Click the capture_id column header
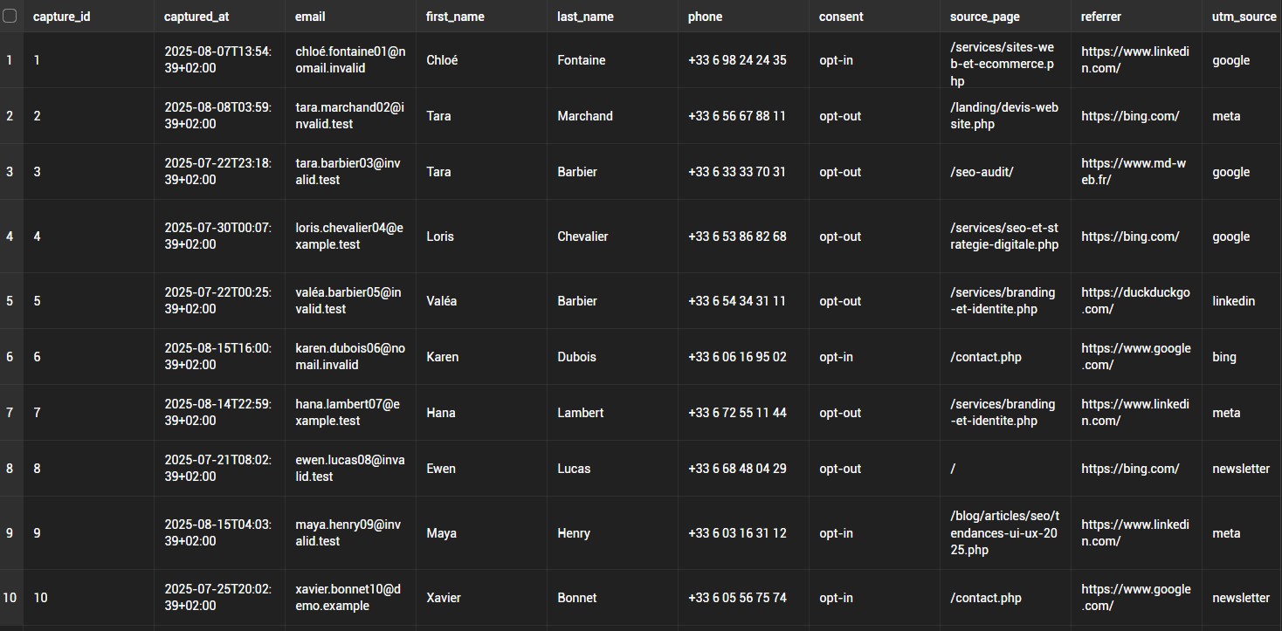1282x631 pixels. click(x=61, y=17)
